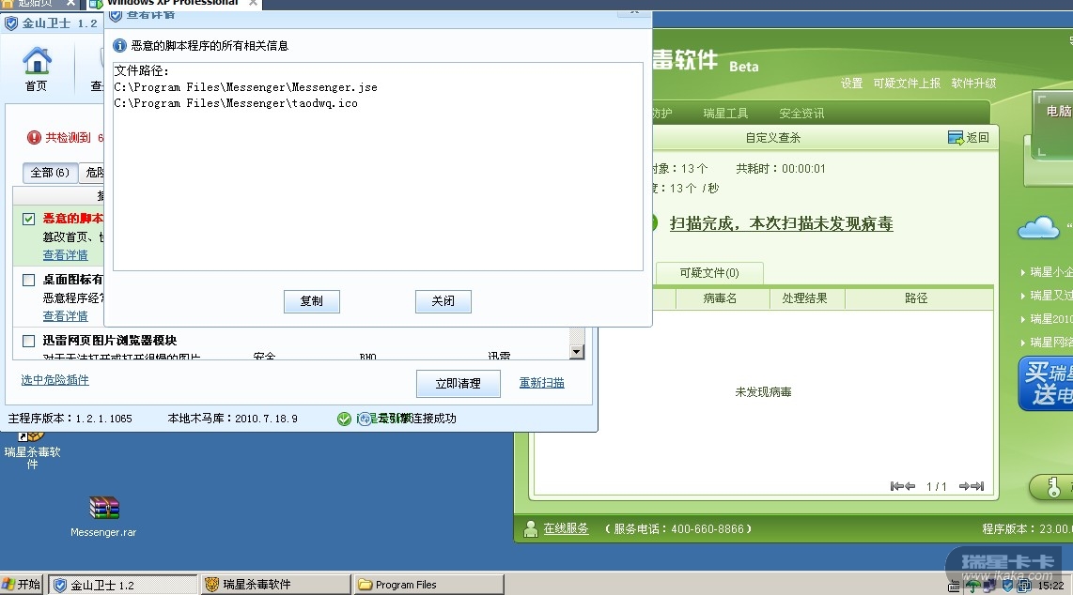Select path line C:\Program Files\Messenger\taodwq.ico
This screenshot has height=595, width=1073.
click(x=236, y=103)
